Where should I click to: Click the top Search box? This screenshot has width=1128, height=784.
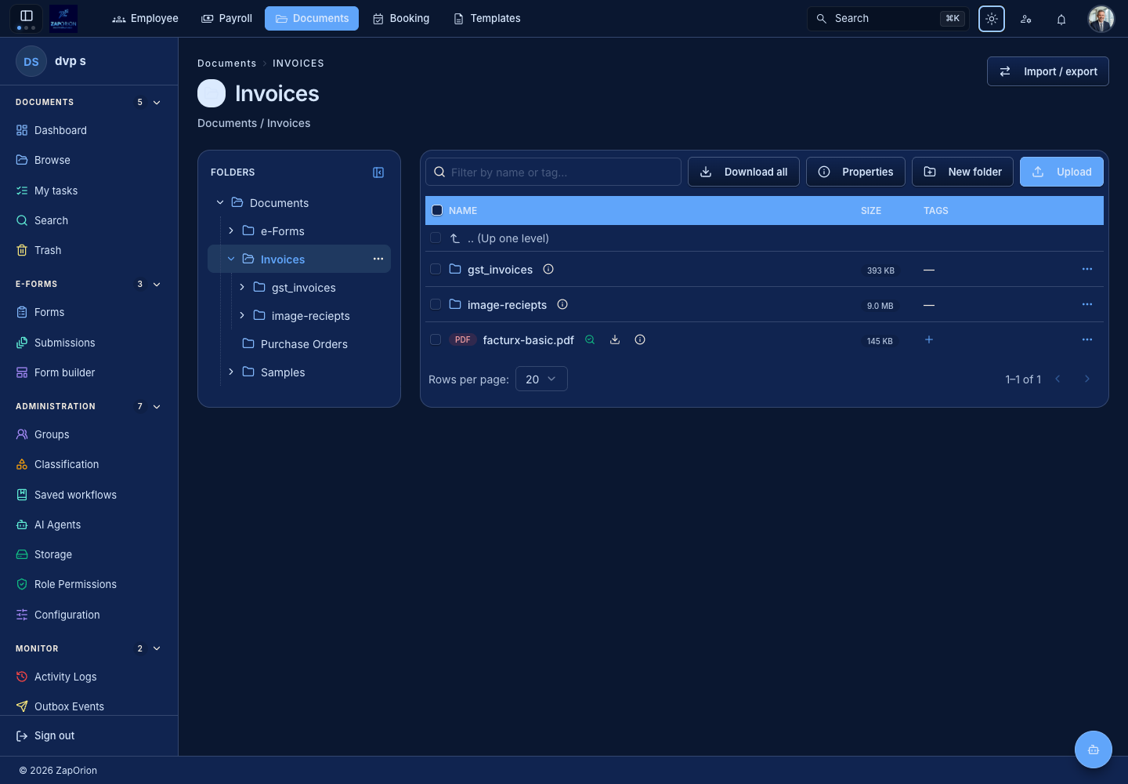[888, 19]
